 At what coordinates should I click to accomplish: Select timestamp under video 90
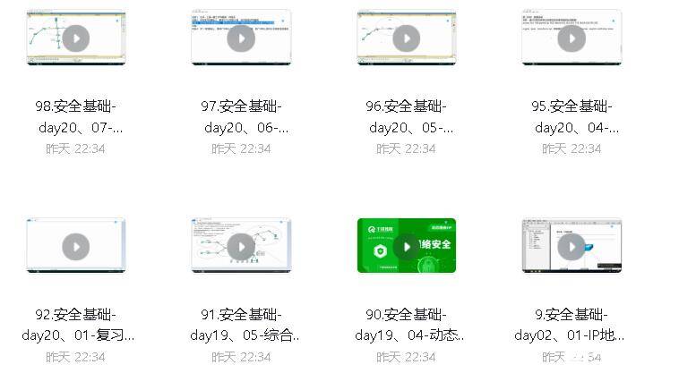(x=406, y=357)
